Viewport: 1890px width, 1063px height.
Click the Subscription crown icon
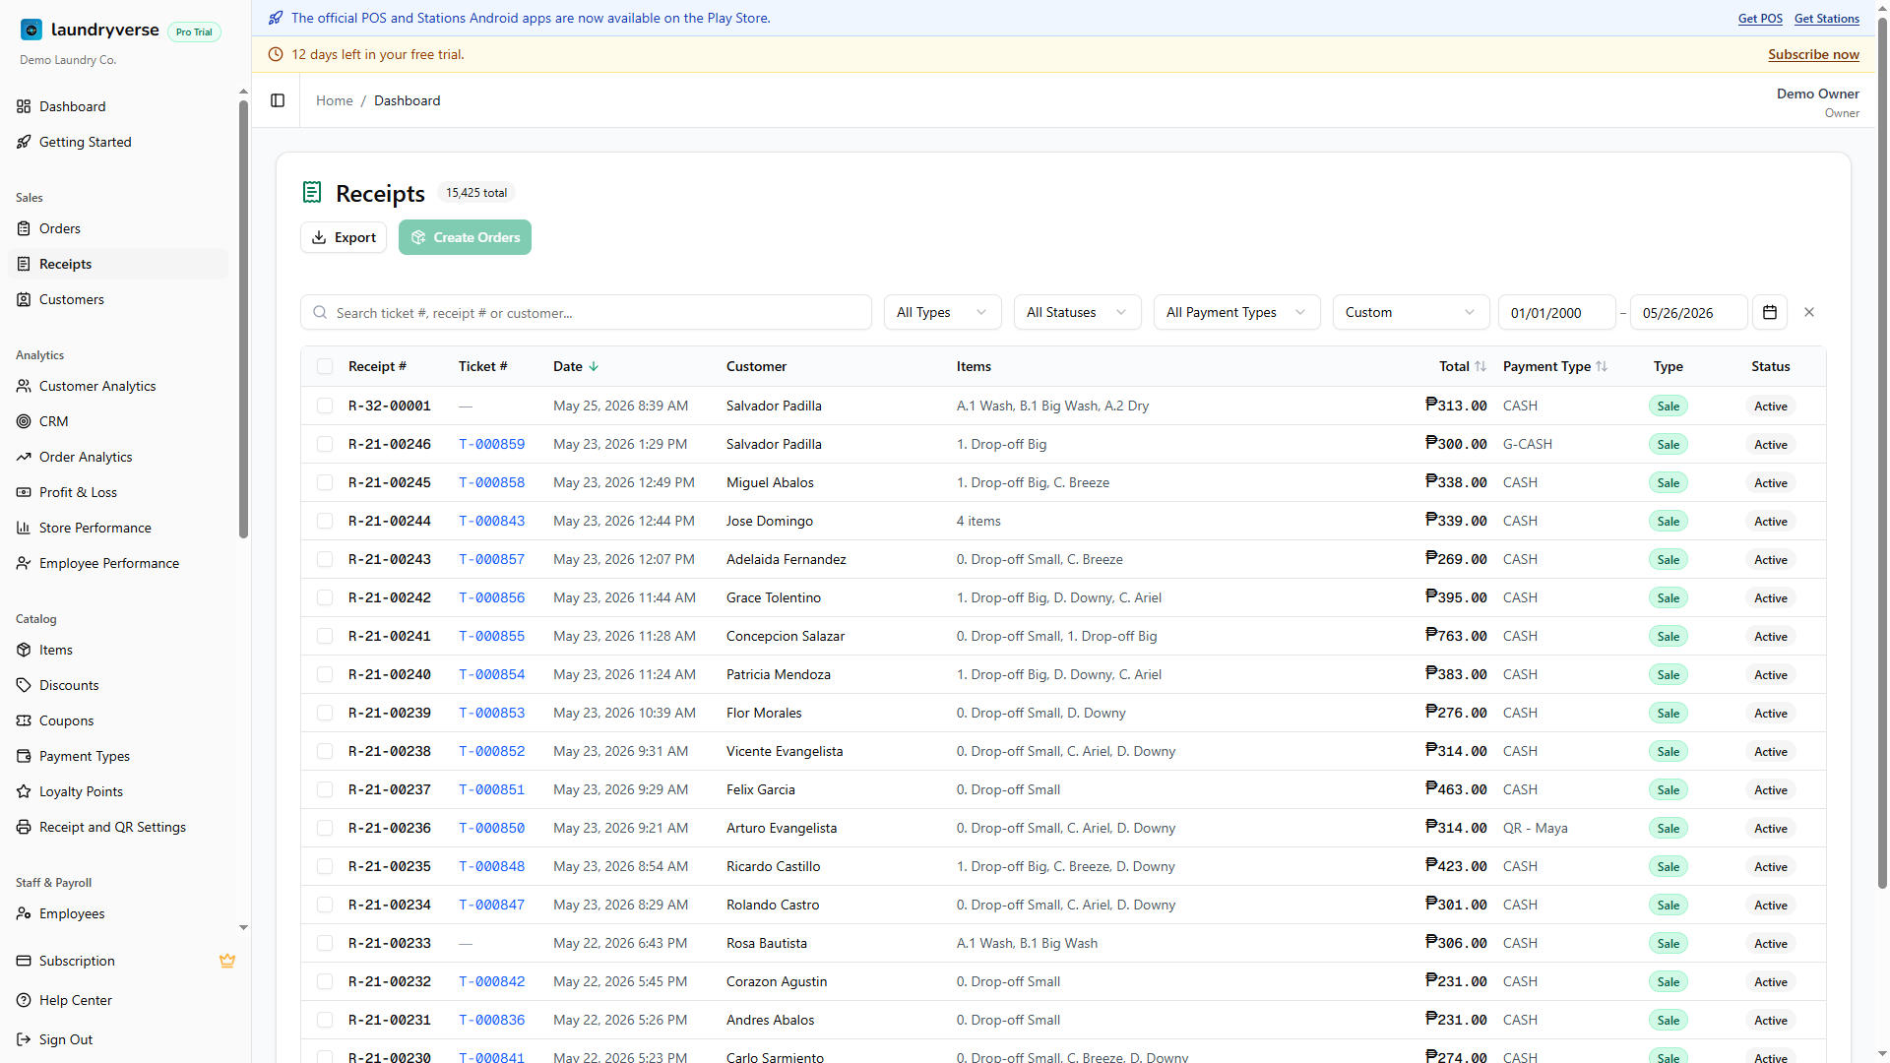click(x=227, y=961)
